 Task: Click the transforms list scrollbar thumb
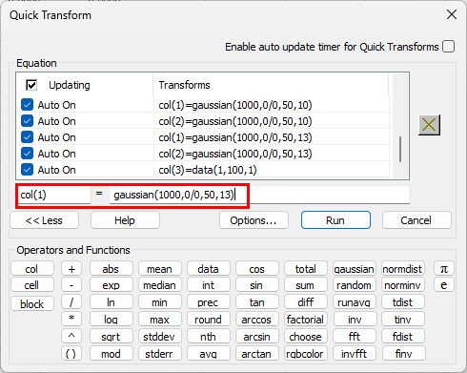pos(400,149)
